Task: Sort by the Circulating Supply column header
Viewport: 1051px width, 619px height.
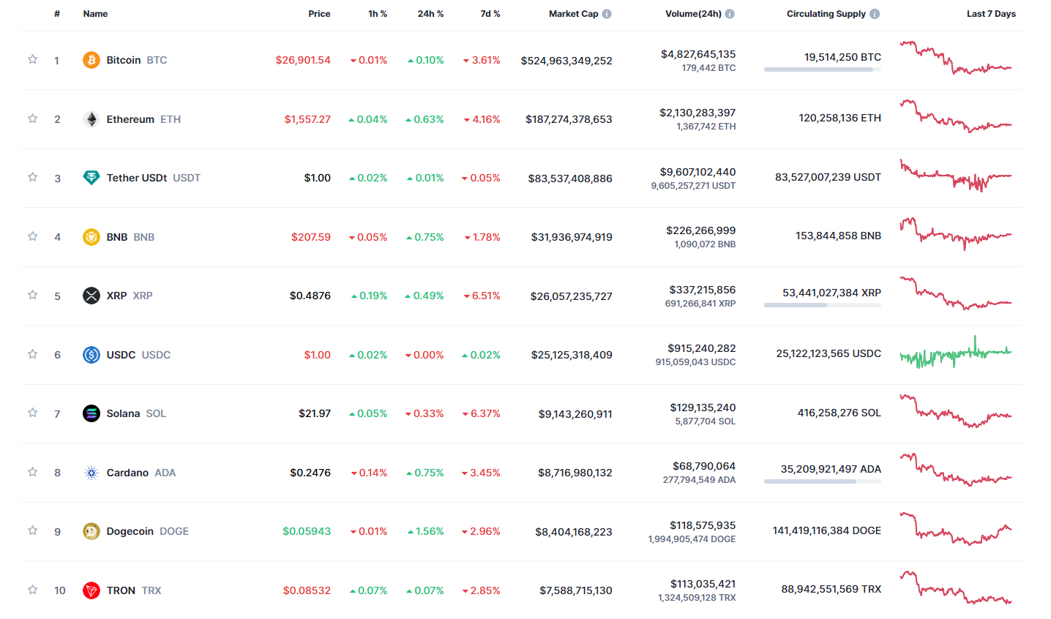Action: click(826, 14)
